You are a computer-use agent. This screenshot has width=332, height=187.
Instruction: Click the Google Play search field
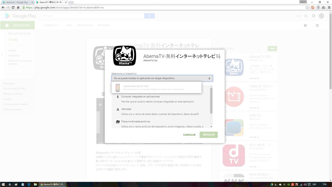point(93,16)
